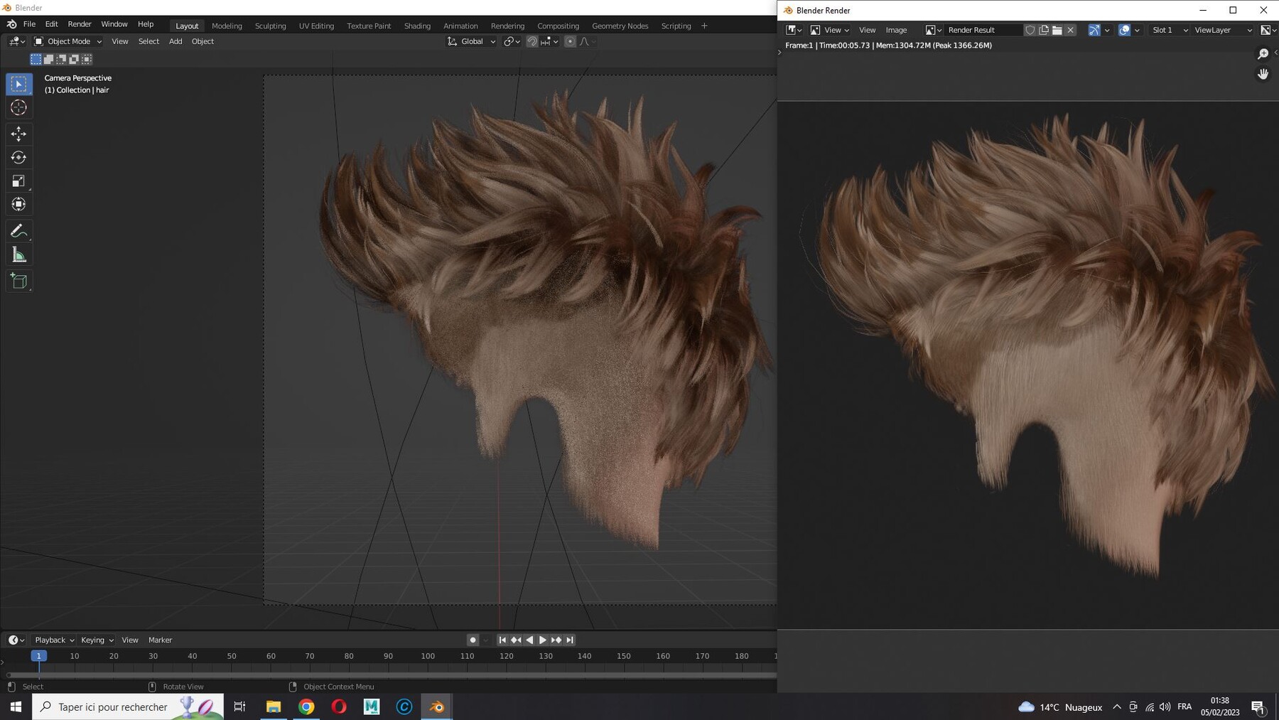The width and height of the screenshot is (1279, 720).
Task: Open the snapping options dropdown
Action: pos(550,41)
